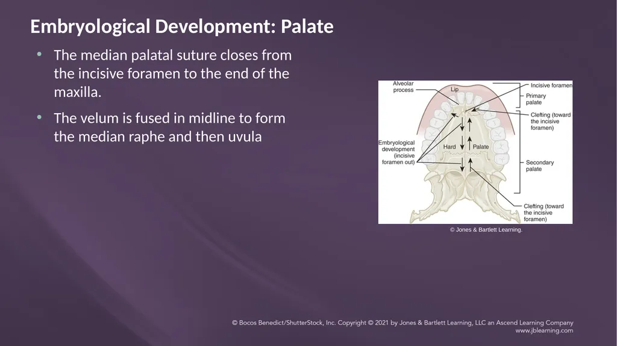Screen dimensions: 617x346
Task: Click the slide title 'Embryological Development: Palate'
Action: [x=182, y=26]
